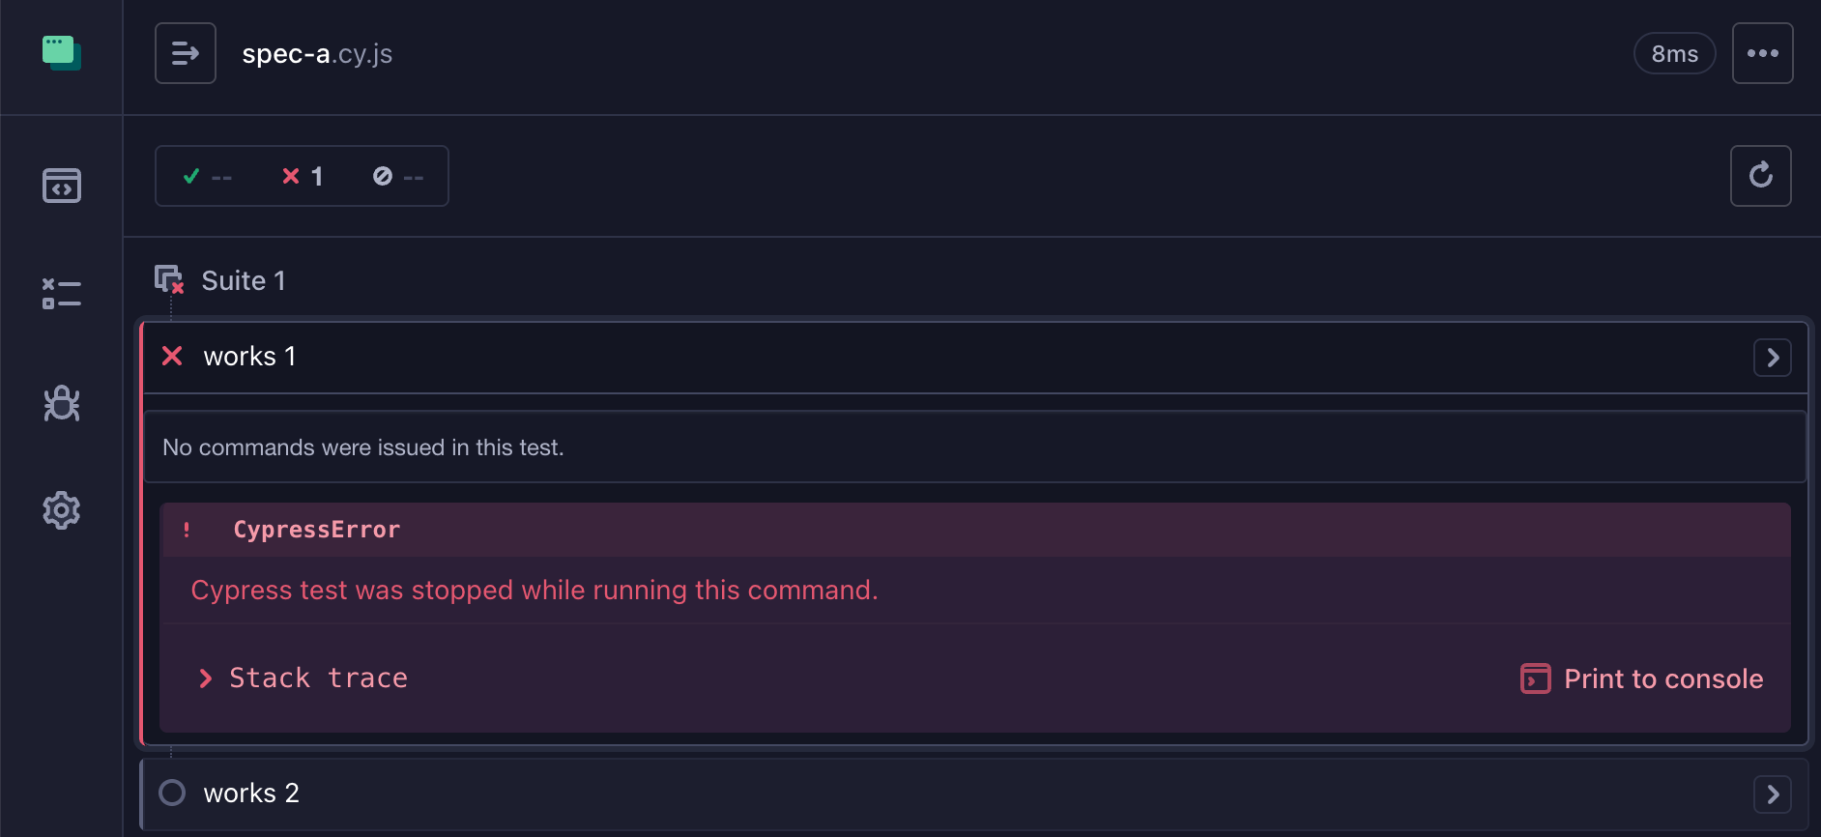
Task: Click the passed tests checkmark stat
Action: coord(207,176)
